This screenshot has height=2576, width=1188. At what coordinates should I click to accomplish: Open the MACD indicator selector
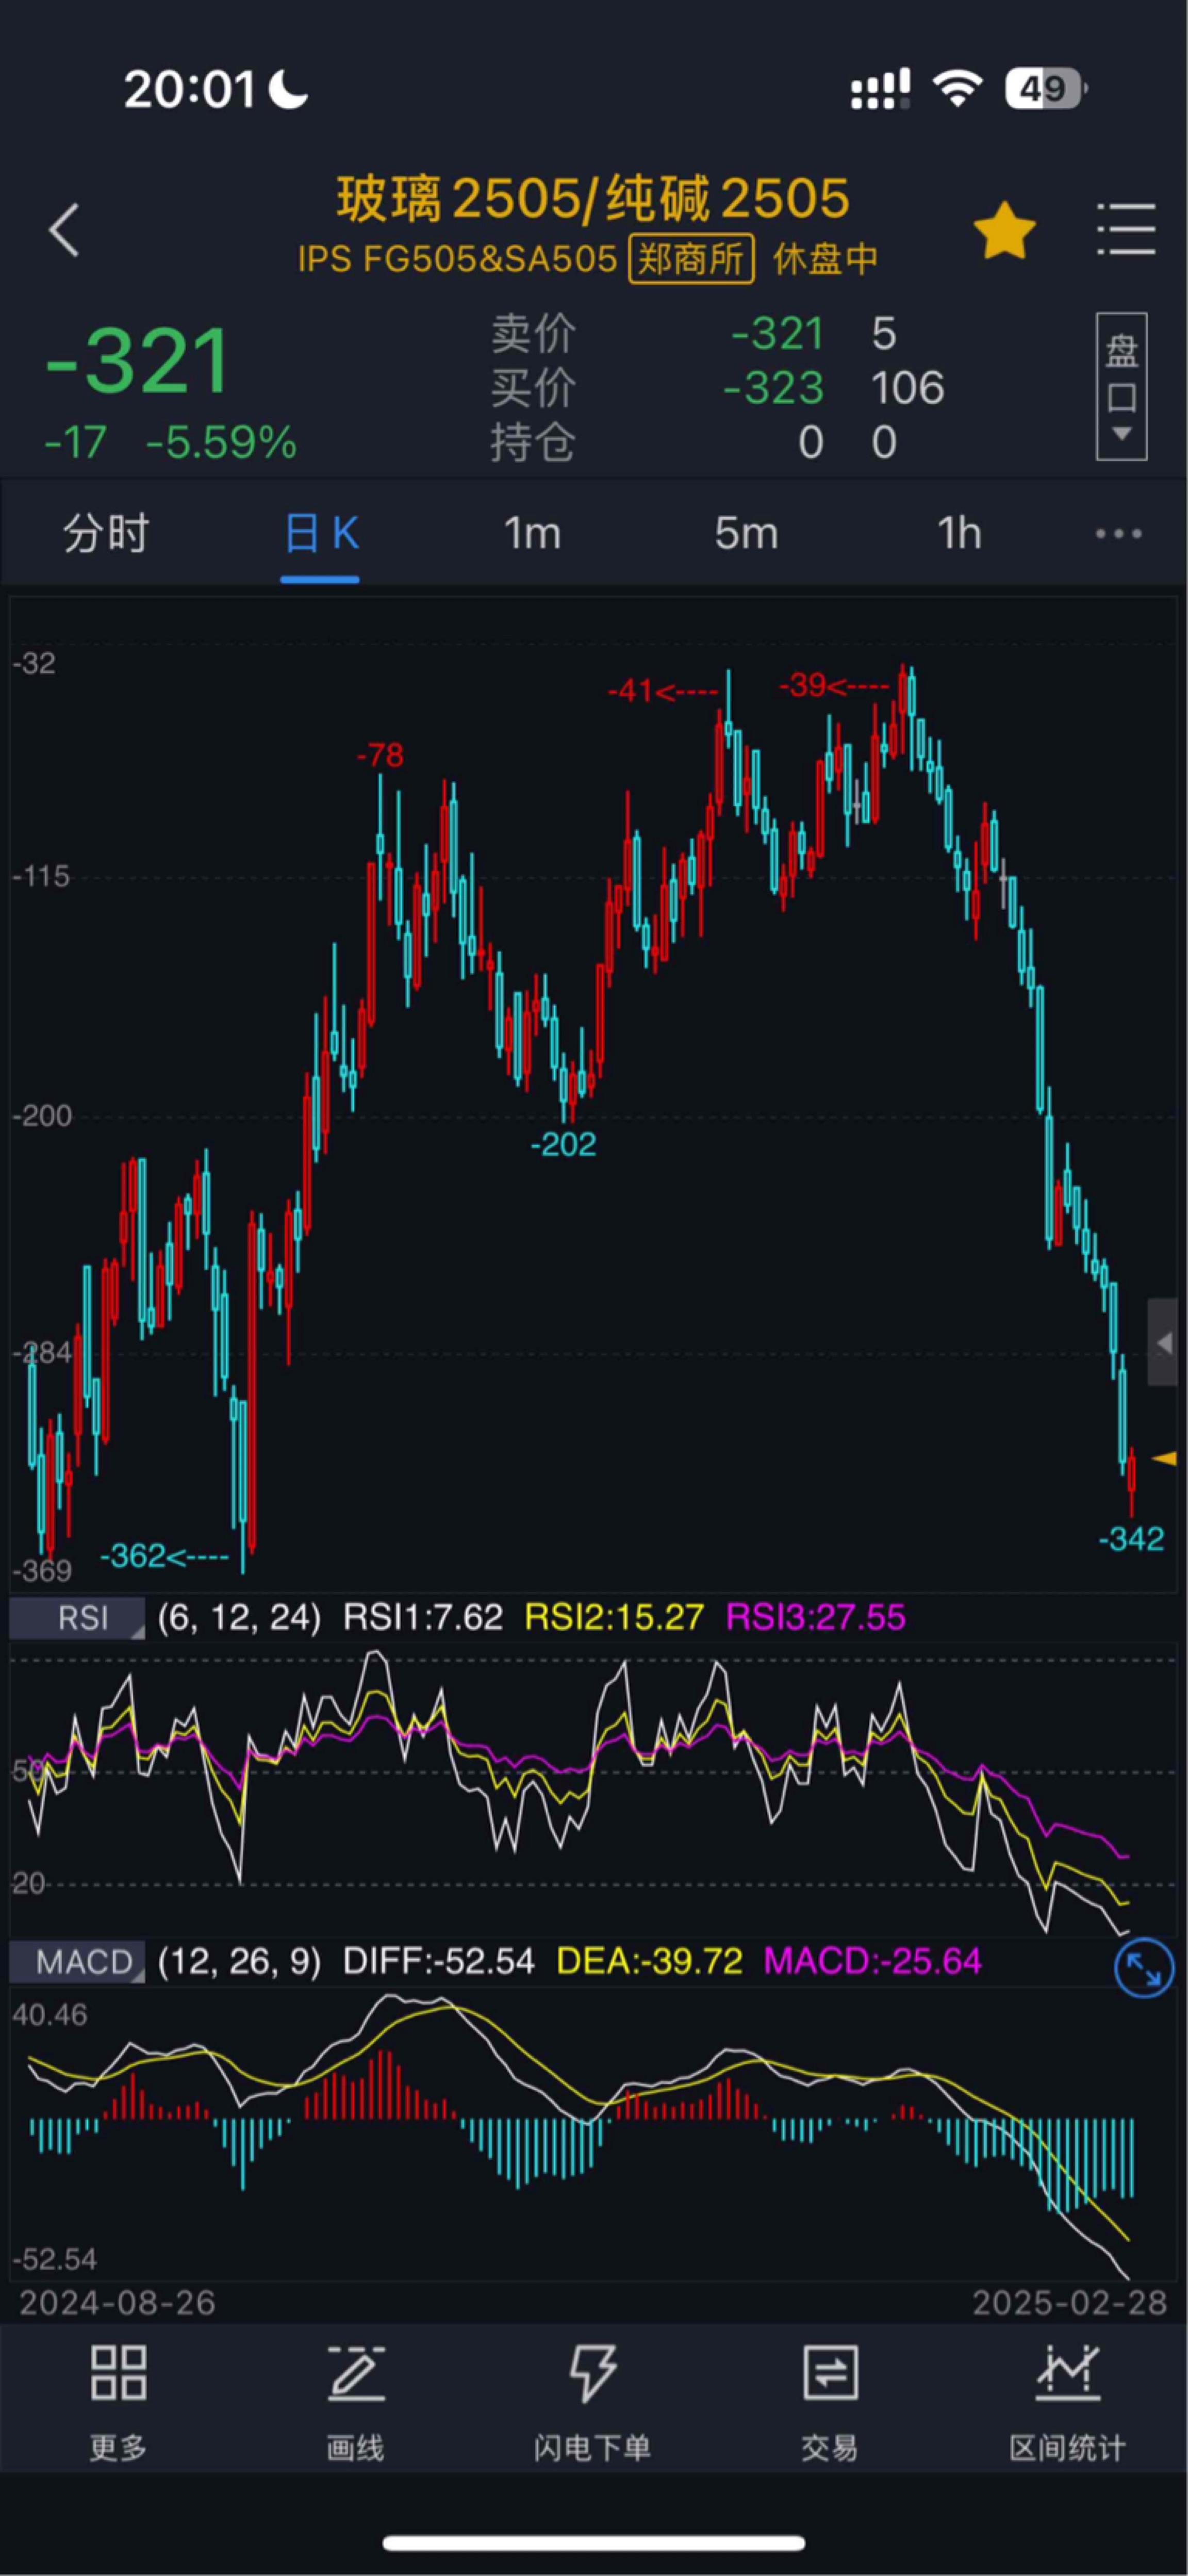pyautogui.click(x=78, y=1961)
